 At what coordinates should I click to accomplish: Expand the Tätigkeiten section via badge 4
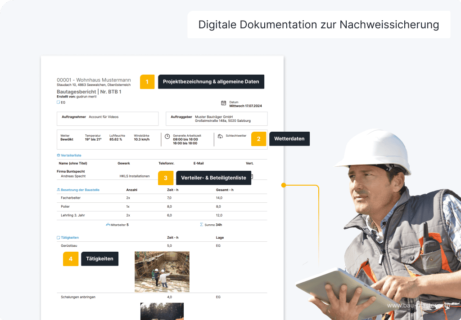pos(70,258)
